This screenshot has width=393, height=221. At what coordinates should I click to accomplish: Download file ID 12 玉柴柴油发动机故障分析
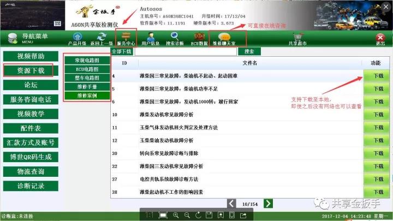377,140
